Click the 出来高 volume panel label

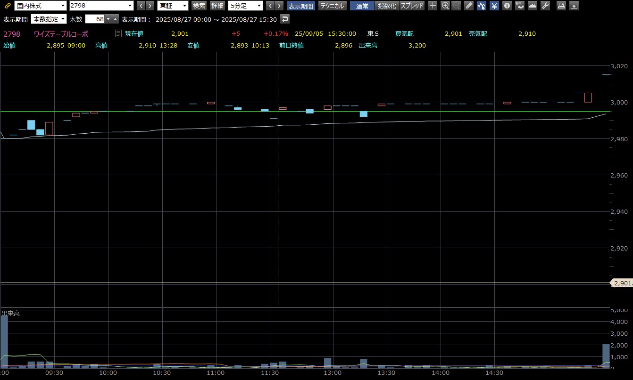click(x=11, y=313)
